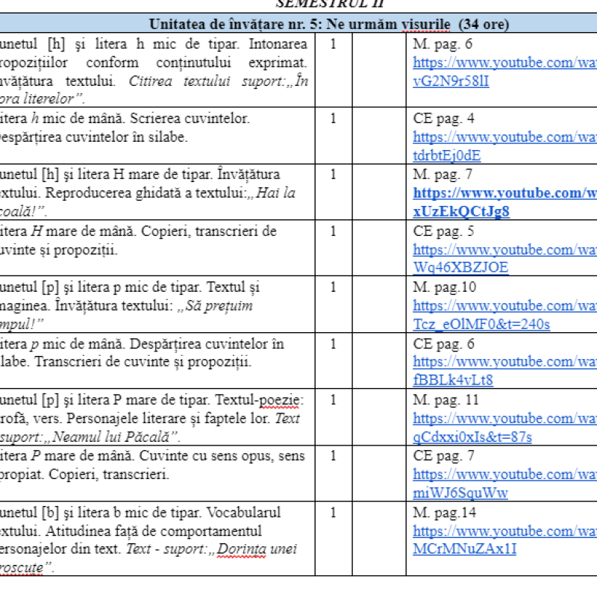Click the text 'Citirea textului suport'
The height and width of the screenshot is (597, 597).
tap(207, 81)
